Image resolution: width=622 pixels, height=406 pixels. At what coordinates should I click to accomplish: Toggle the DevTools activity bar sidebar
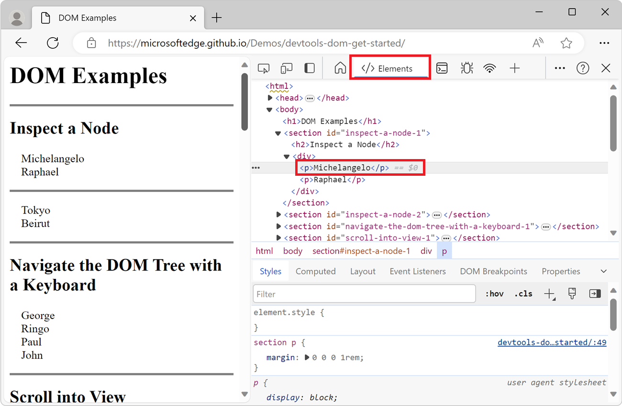click(310, 68)
